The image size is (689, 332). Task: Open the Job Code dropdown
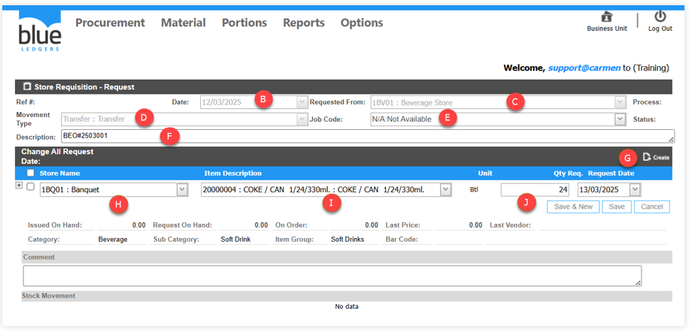pos(620,119)
